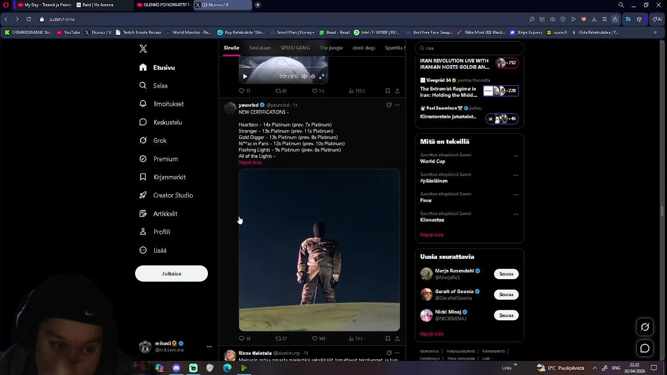Switch to Sinulle tab

pos(231,48)
